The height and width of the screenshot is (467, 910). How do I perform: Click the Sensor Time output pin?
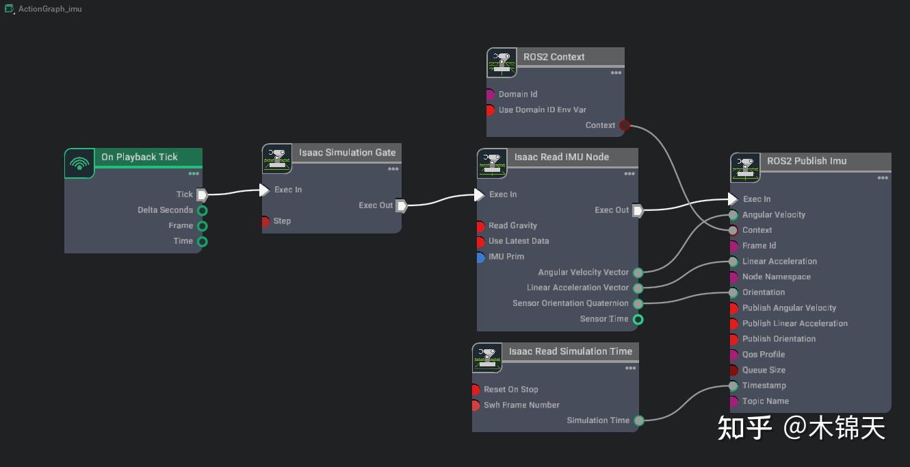638,319
